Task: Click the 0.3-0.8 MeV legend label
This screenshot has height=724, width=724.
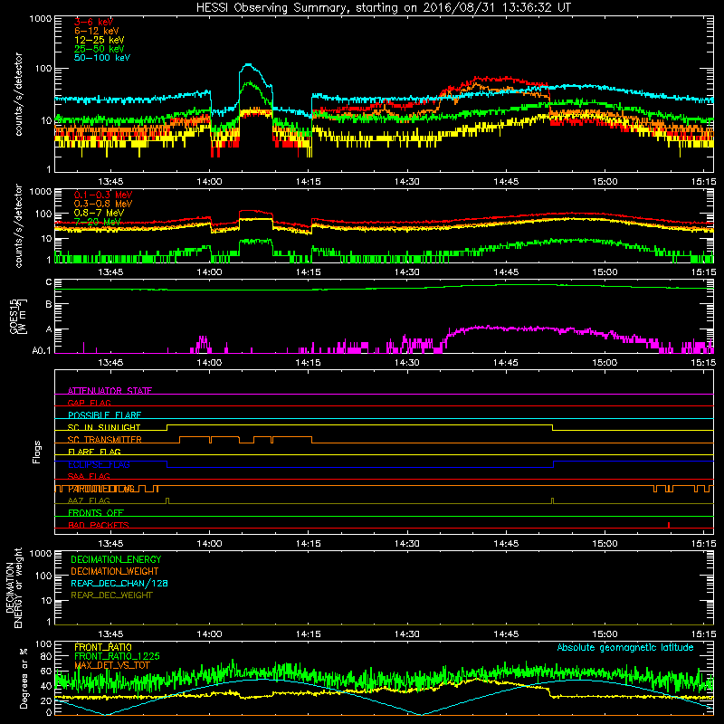Action: click(103, 204)
